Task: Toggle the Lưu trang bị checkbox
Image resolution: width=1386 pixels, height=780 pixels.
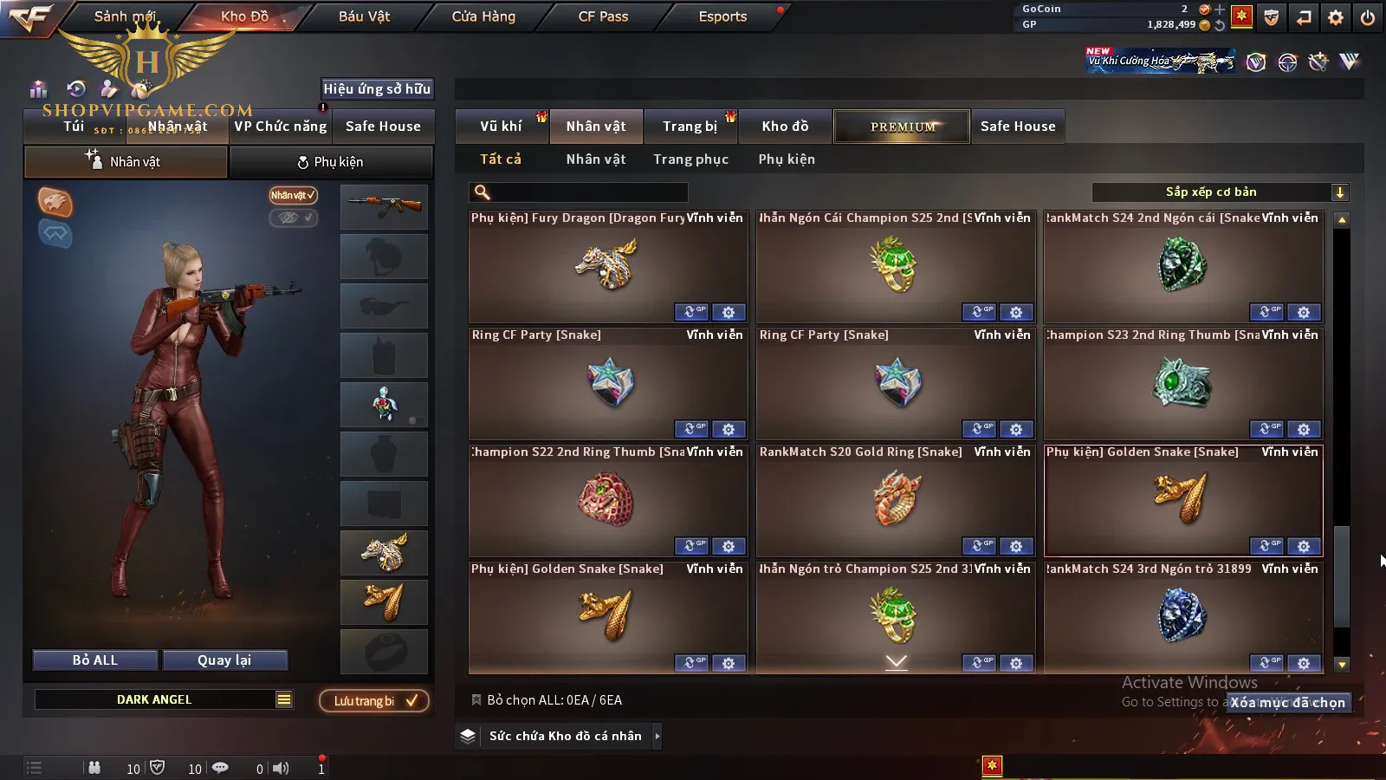Action: pos(374,700)
